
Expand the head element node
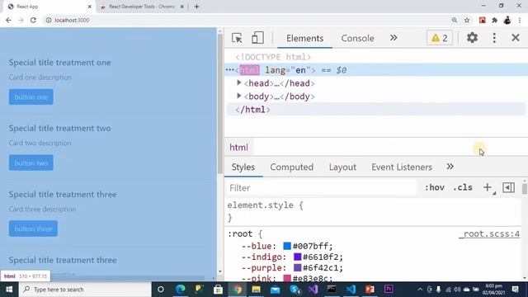pos(238,82)
